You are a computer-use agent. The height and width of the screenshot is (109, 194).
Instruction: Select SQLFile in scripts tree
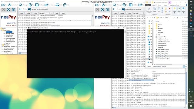(8, 43)
